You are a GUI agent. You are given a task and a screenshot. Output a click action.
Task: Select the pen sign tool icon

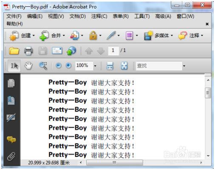[111, 36]
